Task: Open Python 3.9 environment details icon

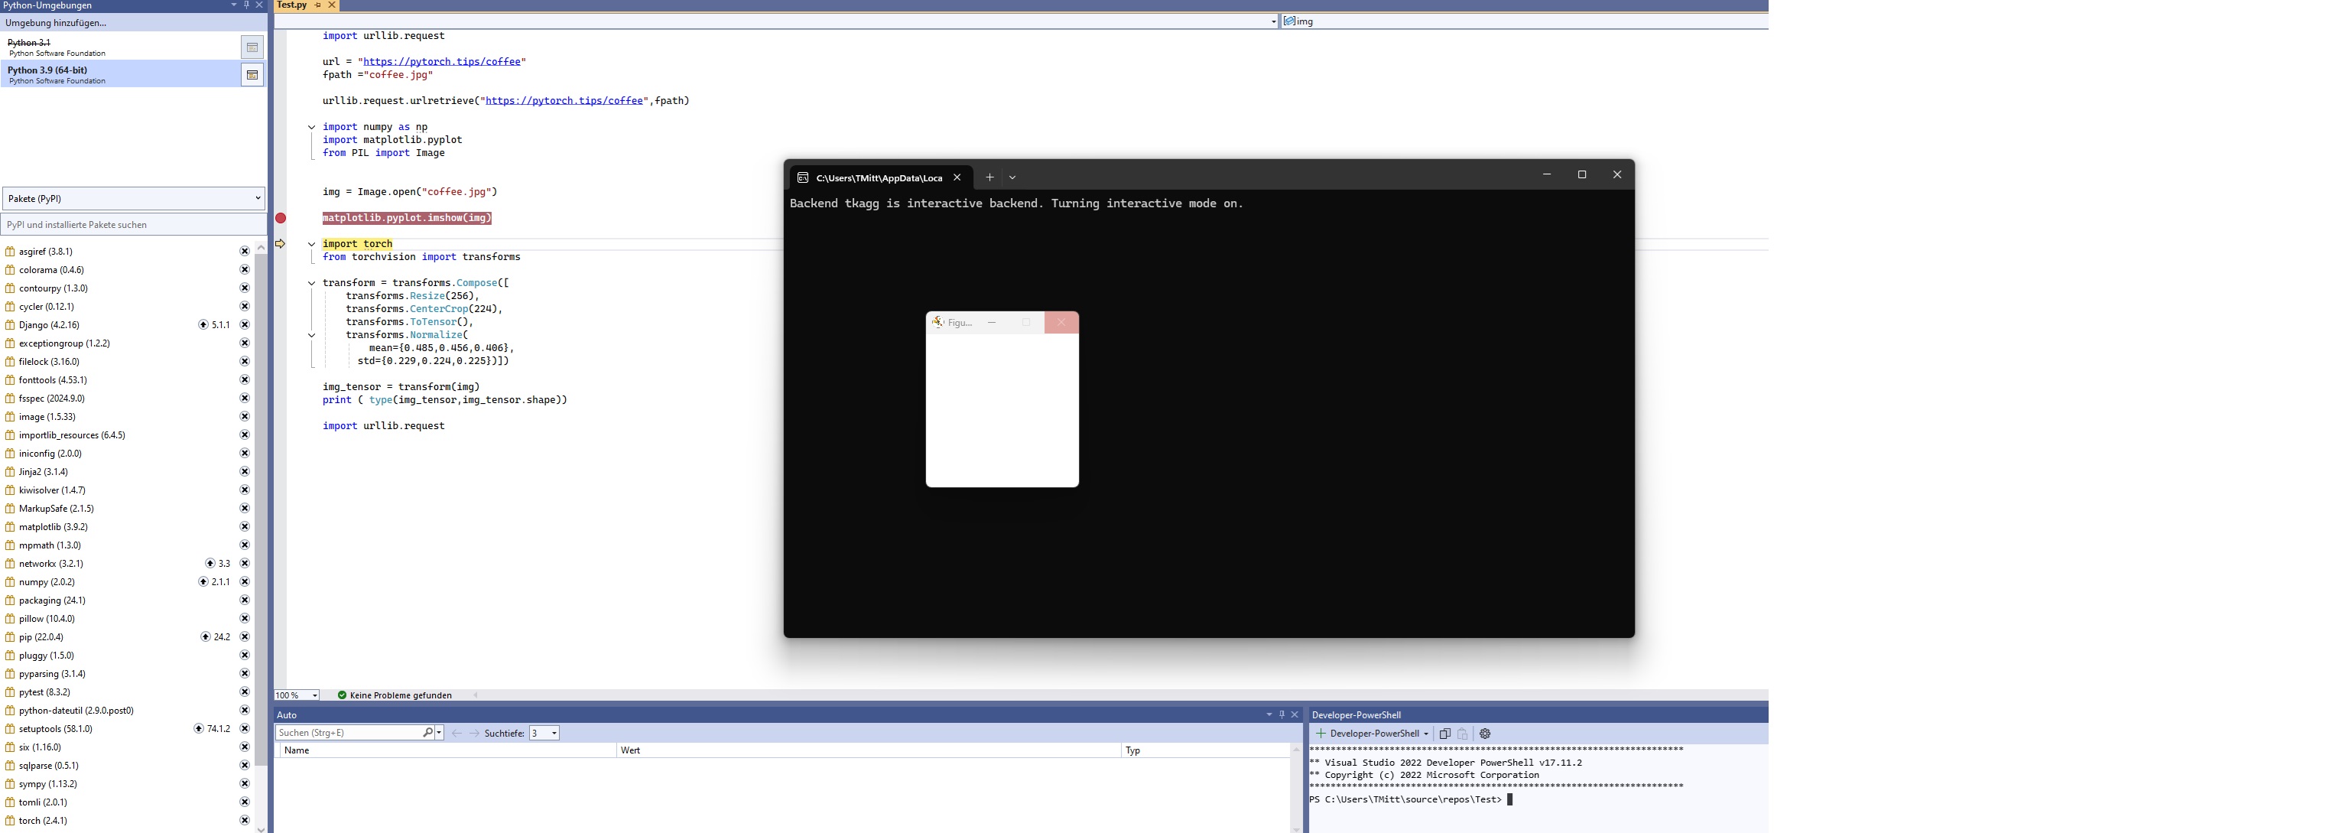Action: tap(252, 75)
